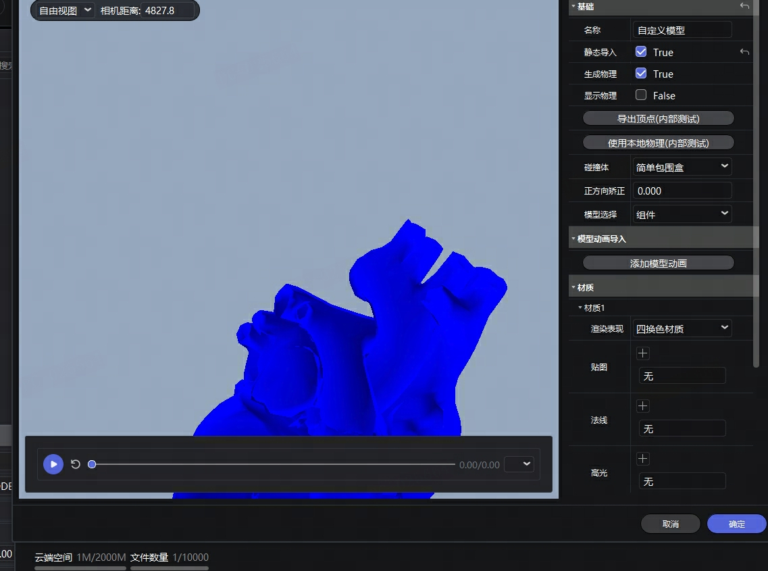Screen dimensions: 768x571
Task: Click reset arrow in 基础 header
Action: 744,6
